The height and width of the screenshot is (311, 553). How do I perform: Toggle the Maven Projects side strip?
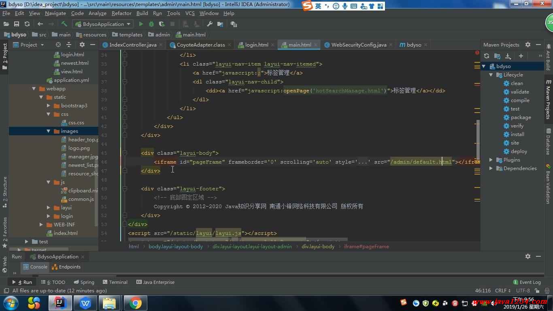coord(548,98)
